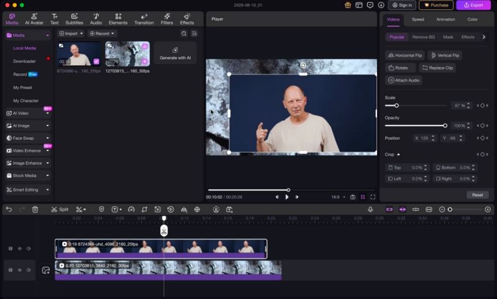Click the rotation handle above the player clip

[x=303, y=65]
